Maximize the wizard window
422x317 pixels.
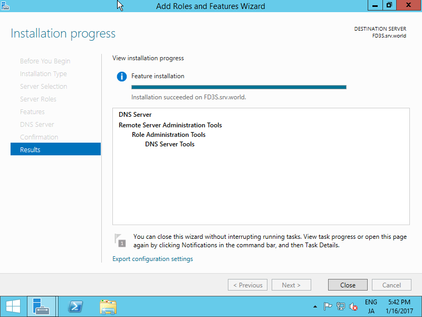389,5
